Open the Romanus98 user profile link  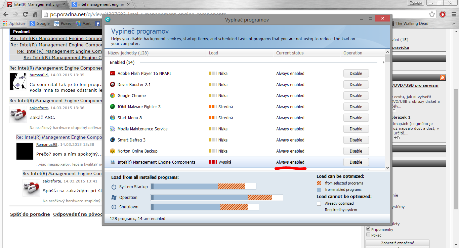47,144
